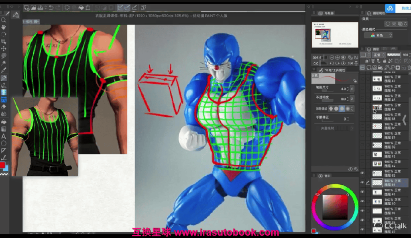Select the Fill bucket tool
The width and height of the screenshot is (411, 238).
pos(4,122)
